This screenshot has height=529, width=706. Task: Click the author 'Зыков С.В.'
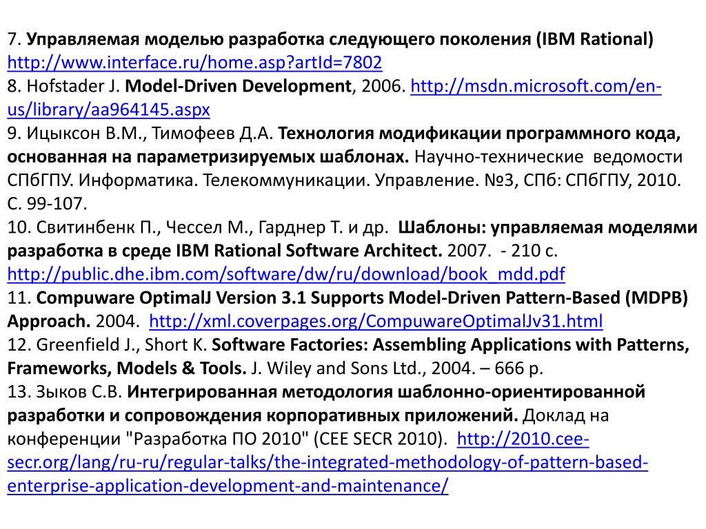79,392
